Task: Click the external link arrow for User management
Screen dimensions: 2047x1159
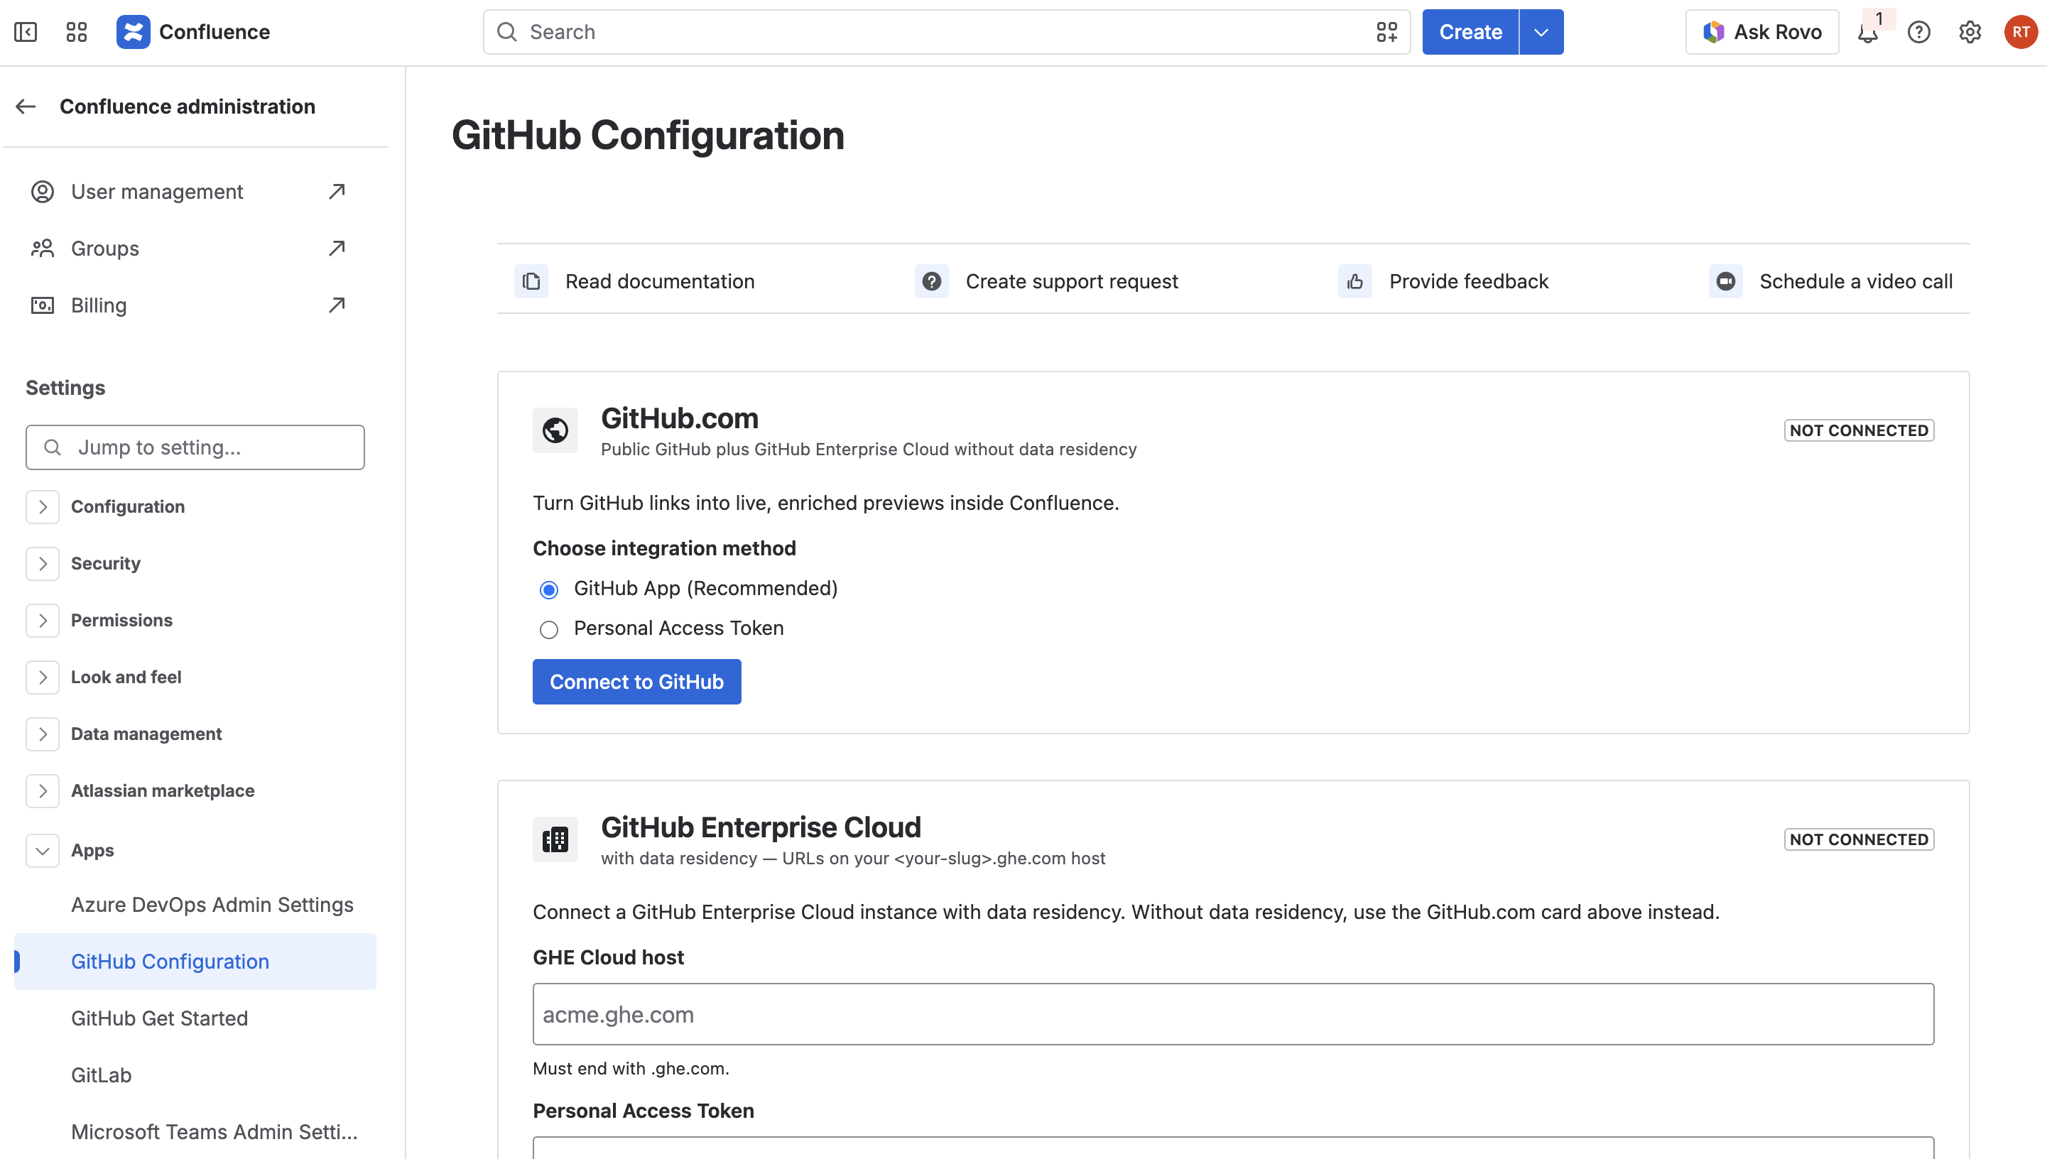Action: coord(337,192)
